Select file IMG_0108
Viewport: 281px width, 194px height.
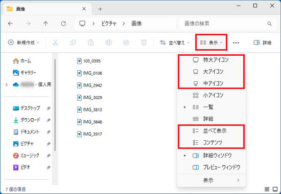[x=89, y=73]
